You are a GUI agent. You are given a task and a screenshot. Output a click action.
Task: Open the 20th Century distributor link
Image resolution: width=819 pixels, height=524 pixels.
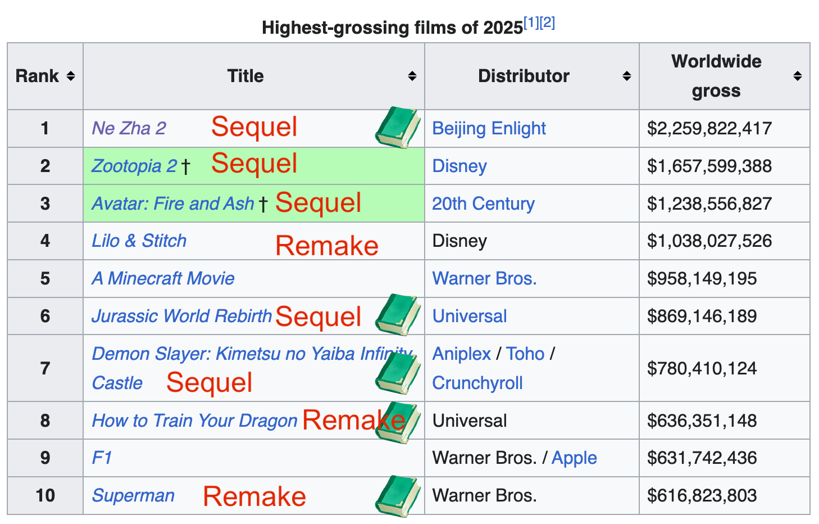[484, 204]
